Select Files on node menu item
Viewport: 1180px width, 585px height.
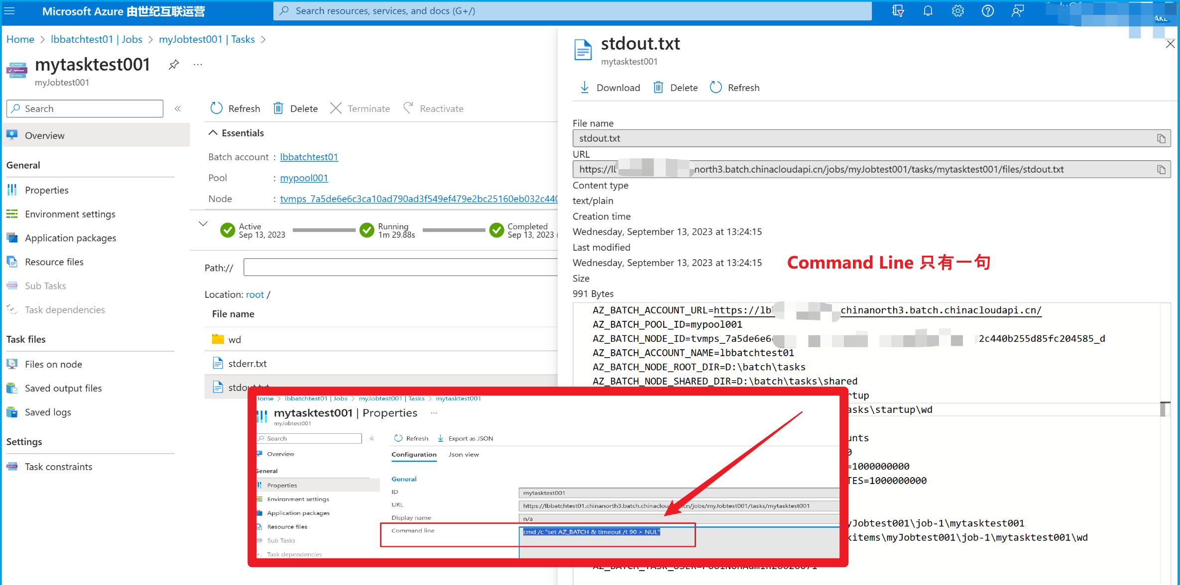[53, 365]
